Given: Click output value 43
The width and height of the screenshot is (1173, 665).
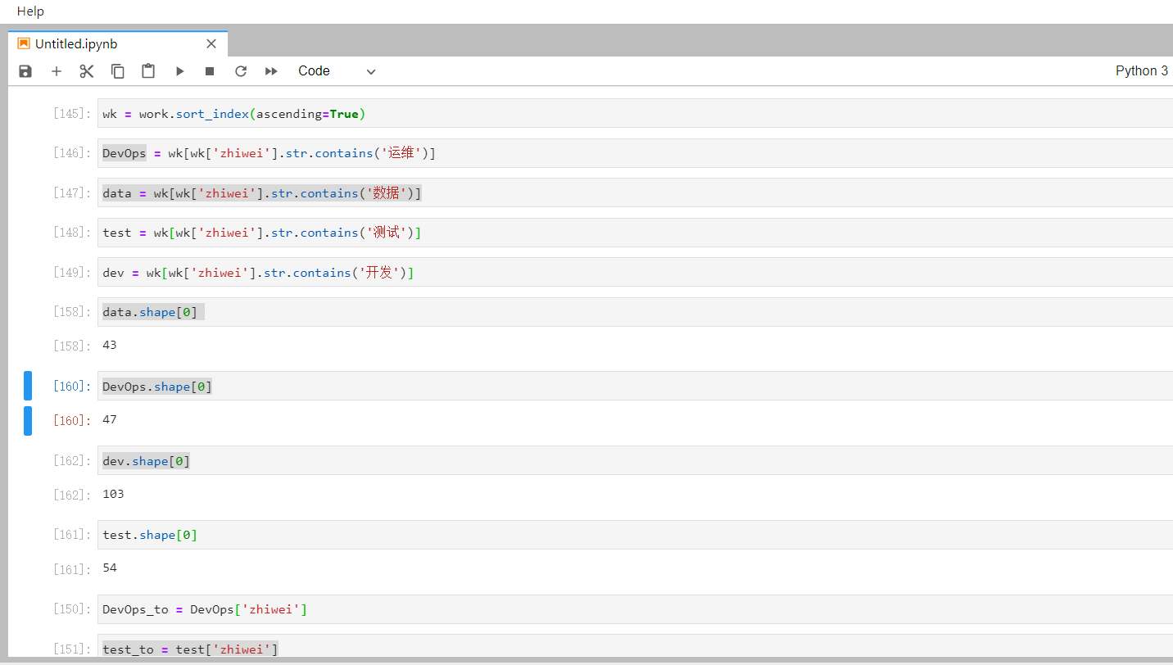Looking at the screenshot, I should pyautogui.click(x=110, y=345).
